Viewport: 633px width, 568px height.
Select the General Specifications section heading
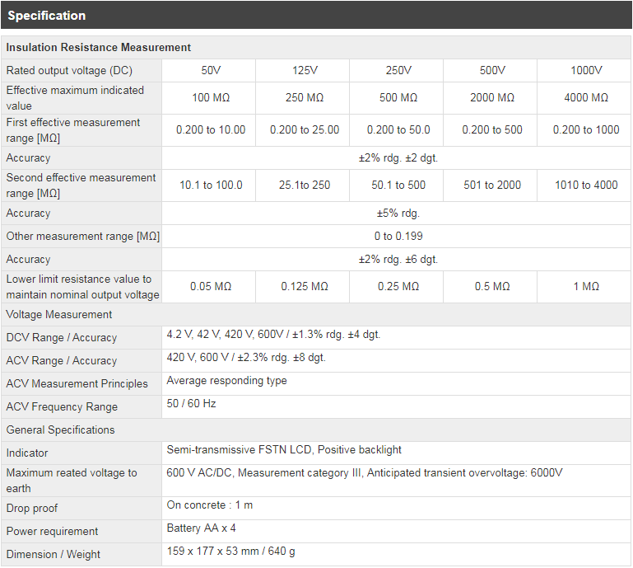[x=61, y=430]
